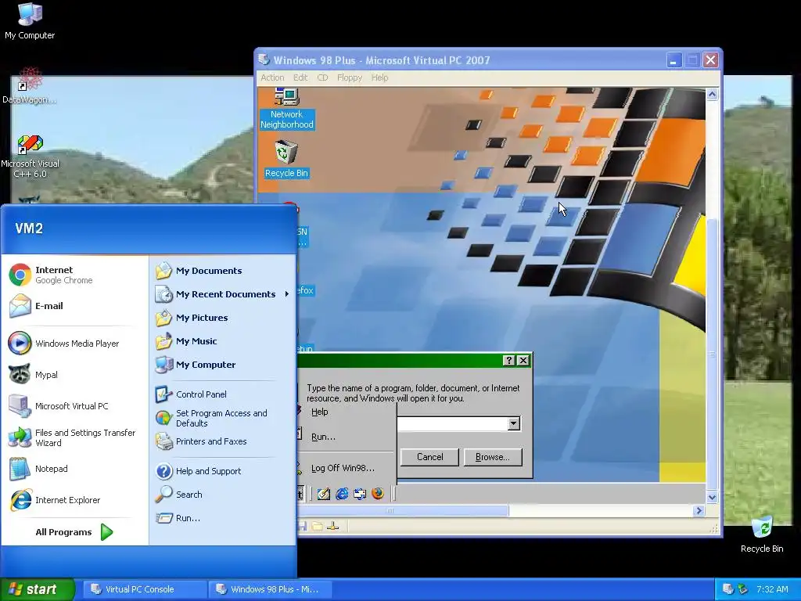The height and width of the screenshot is (601, 801).
Task: Switch to Virtual PC Console taskbar button
Action: click(145, 589)
